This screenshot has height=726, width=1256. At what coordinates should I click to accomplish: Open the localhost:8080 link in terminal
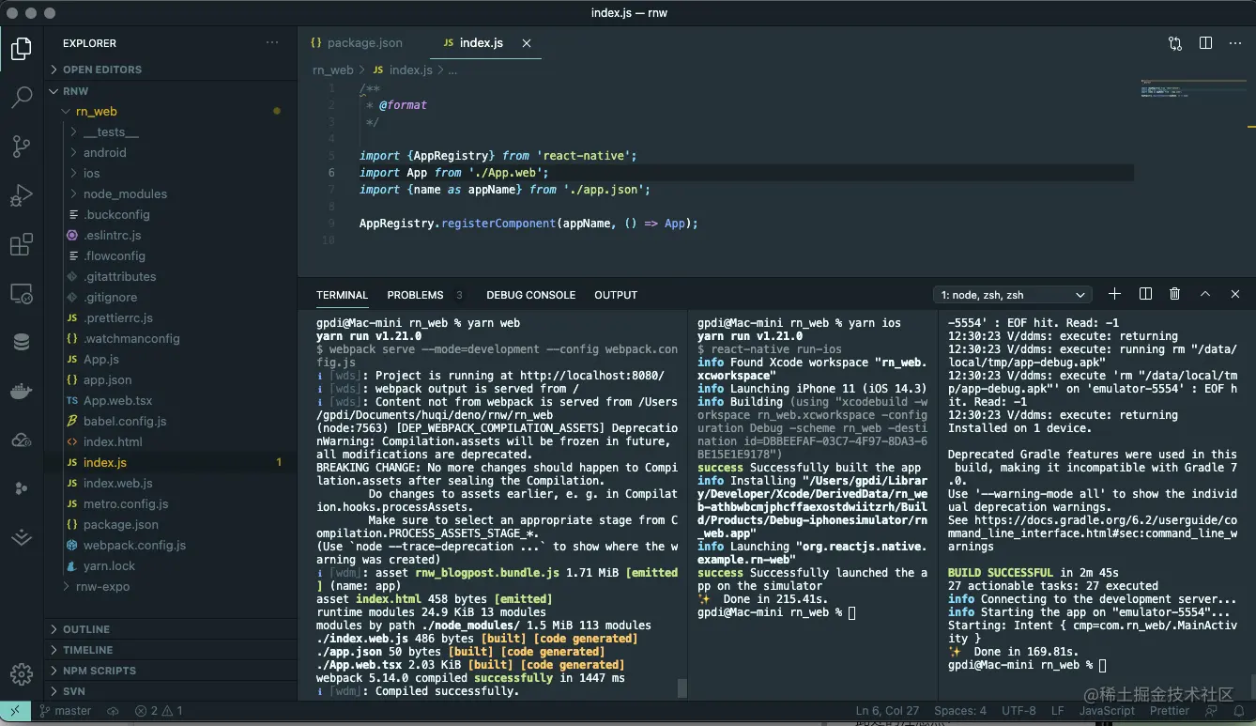(x=591, y=376)
